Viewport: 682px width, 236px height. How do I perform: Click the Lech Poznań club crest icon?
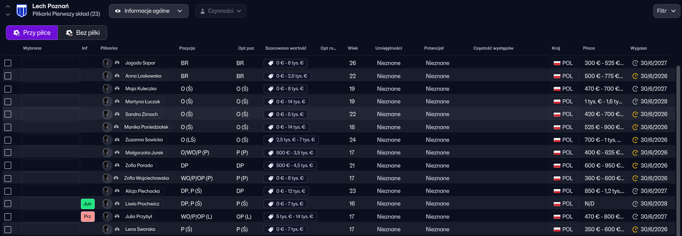pos(22,11)
